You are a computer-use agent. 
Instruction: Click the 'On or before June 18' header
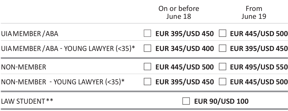tap(179, 12)
